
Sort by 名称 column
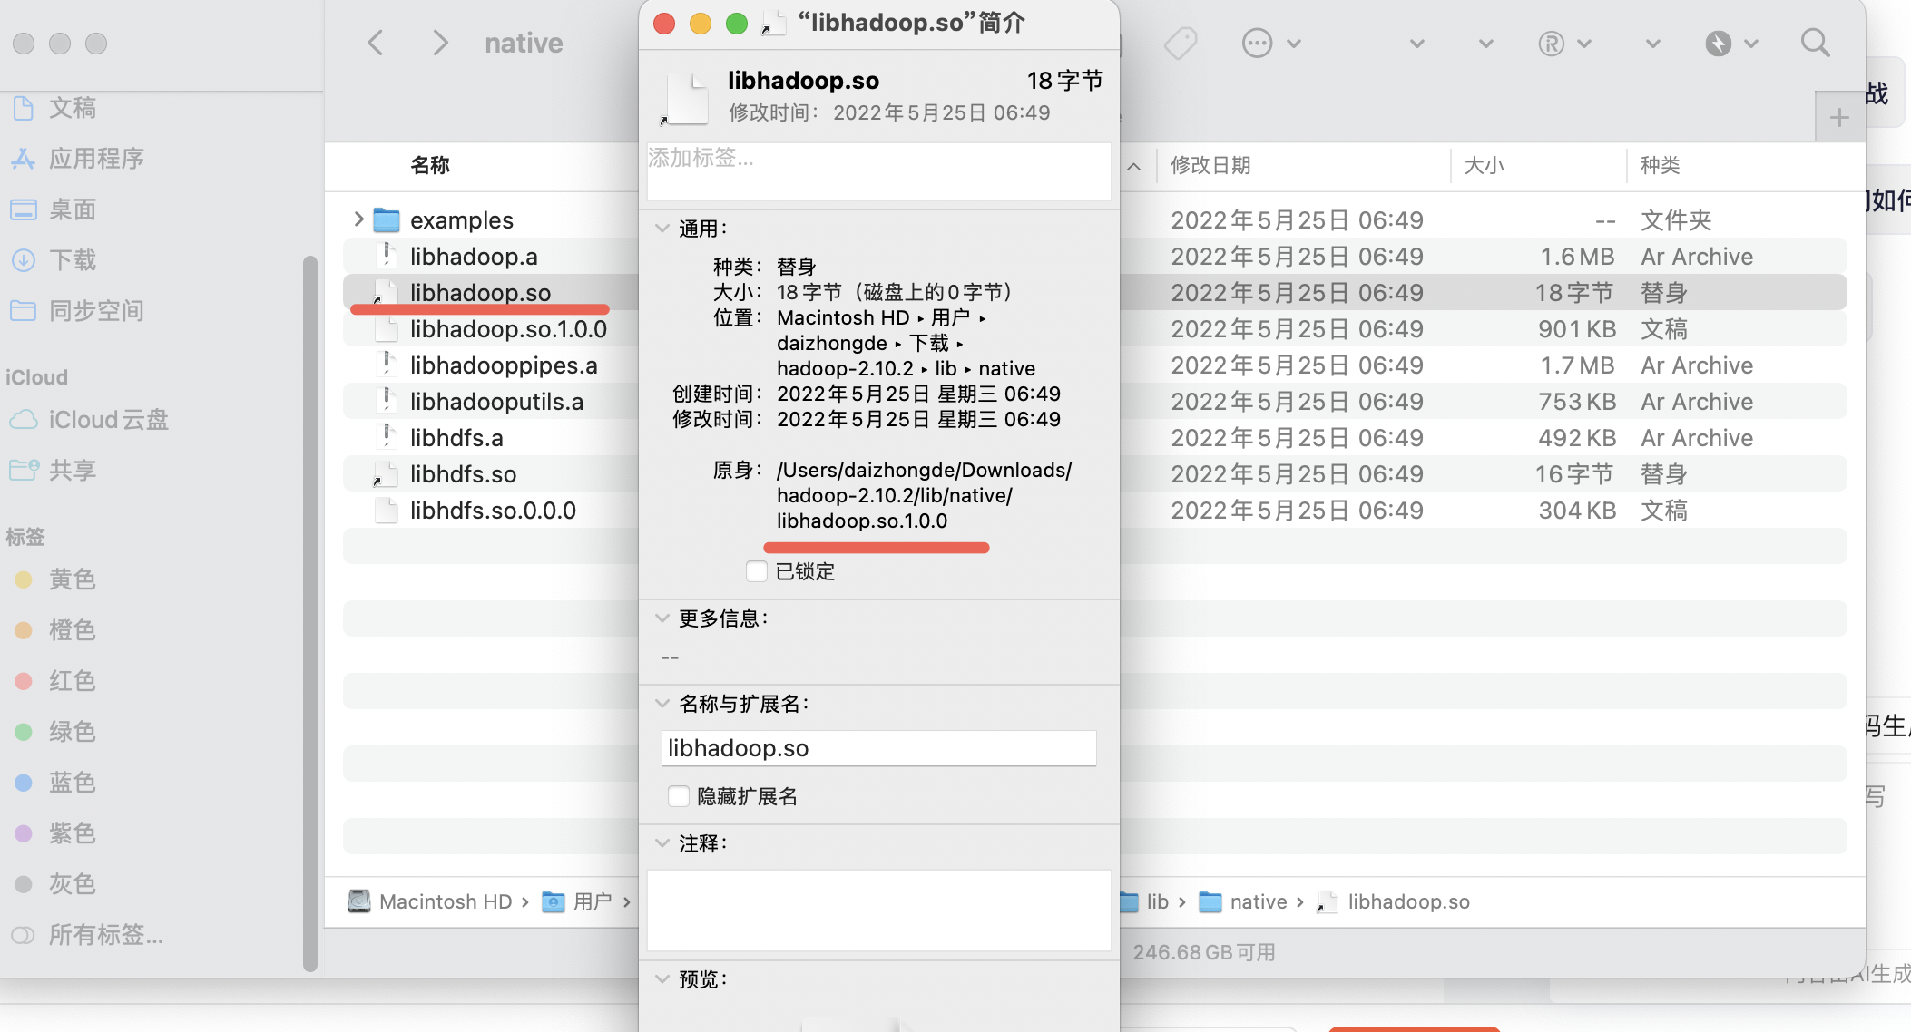click(430, 165)
